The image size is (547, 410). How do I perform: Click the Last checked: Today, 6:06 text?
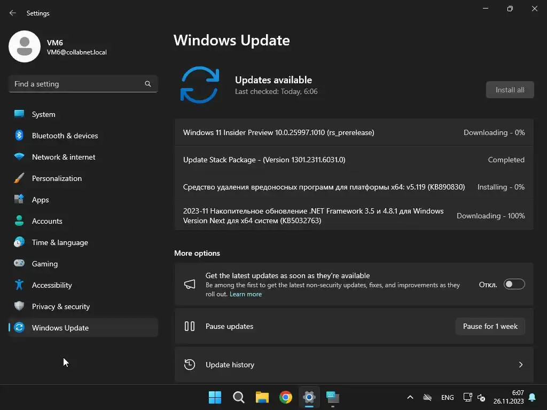click(x=276, y=92)
